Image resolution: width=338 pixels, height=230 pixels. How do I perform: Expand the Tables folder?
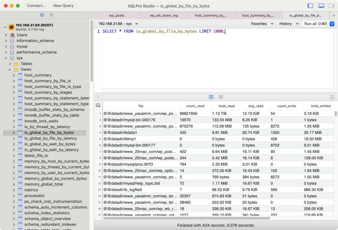tap(10, 64)
